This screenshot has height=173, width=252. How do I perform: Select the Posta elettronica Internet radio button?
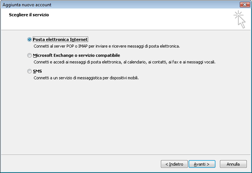[29, 39]
